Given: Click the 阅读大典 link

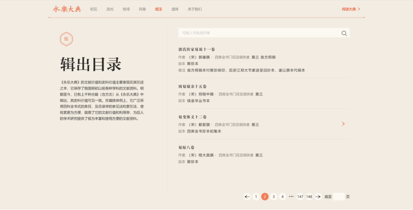Looking at the screenshot, I should 351,9.
